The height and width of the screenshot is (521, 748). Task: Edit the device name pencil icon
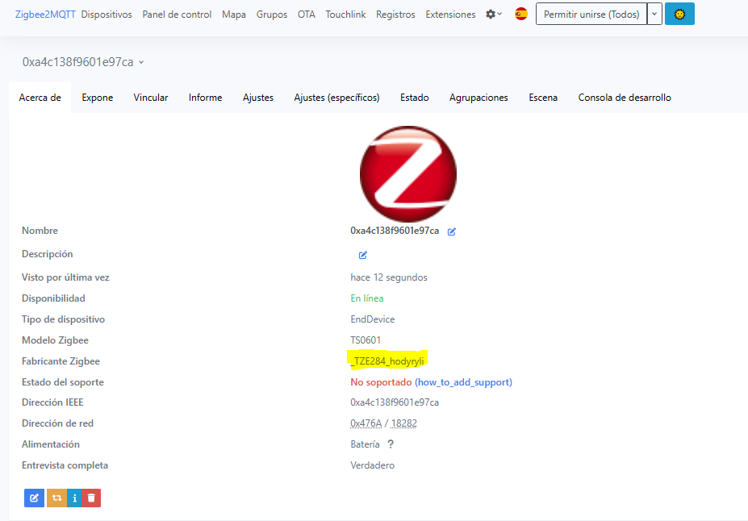452,231
